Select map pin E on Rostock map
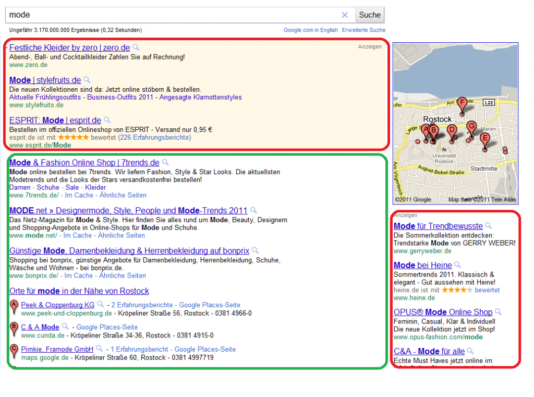This screenshot has width=534, height=397. (485, 140)
